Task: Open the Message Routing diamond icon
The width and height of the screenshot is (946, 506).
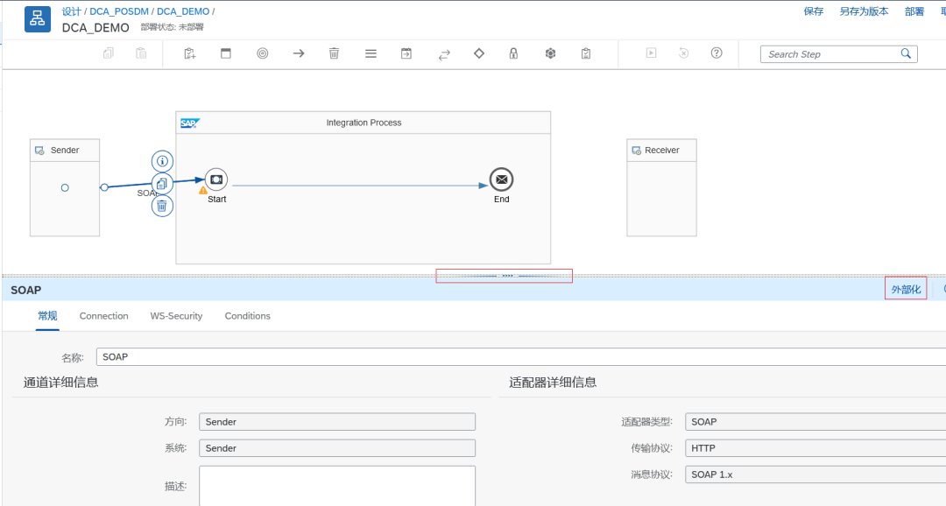Action: click(x=479, y=53)
